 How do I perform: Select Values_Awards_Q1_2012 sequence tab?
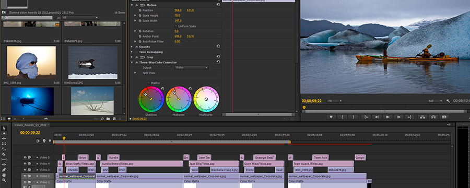(x=31, y=125)
